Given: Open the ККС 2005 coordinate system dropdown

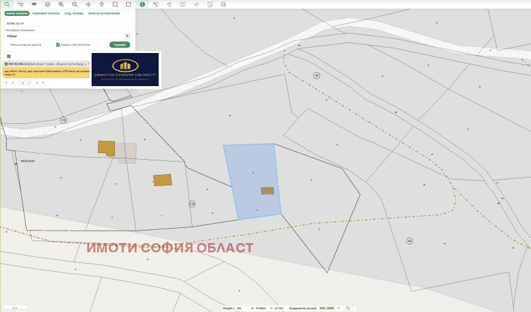Looking at the screenshot, I should (x=329, y=308).
